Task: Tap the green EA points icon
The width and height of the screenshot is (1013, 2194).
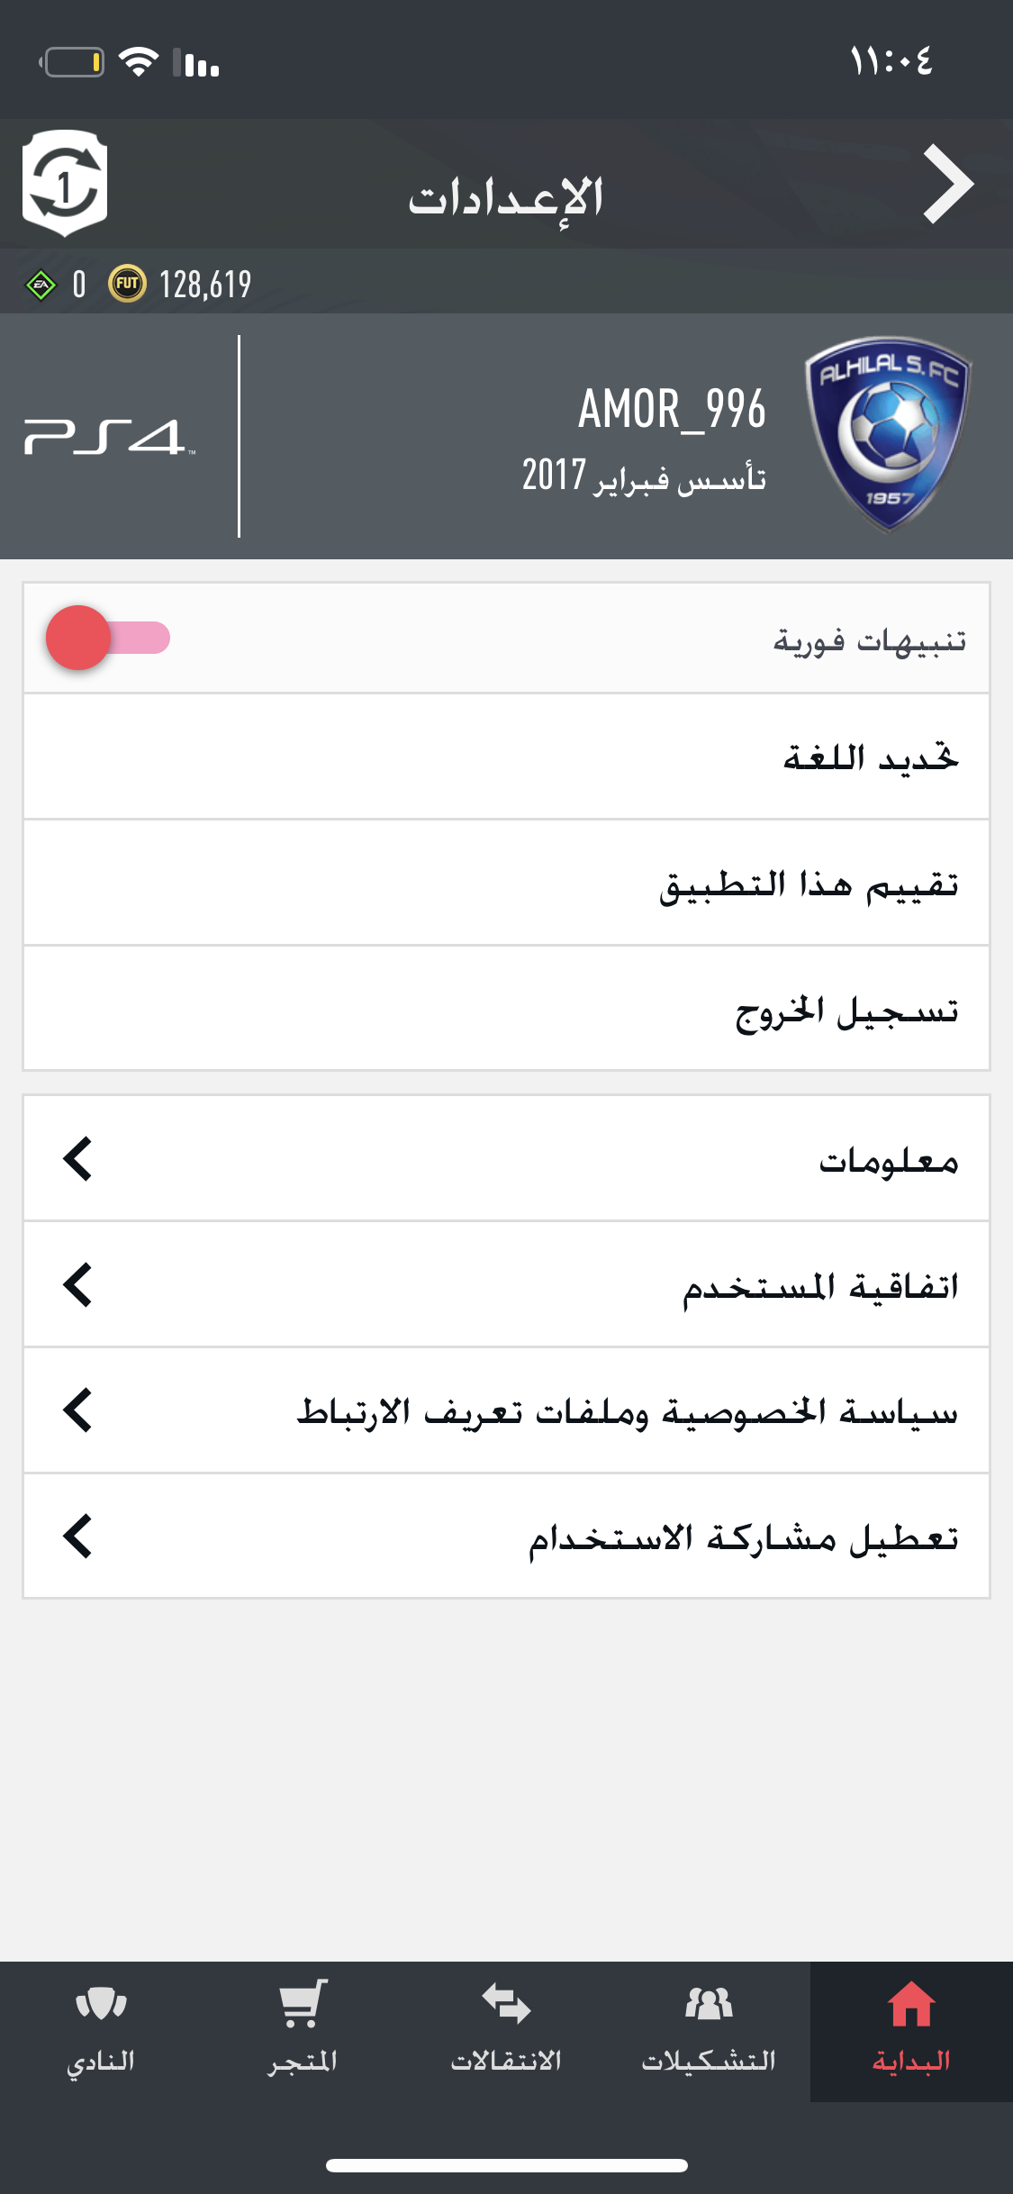Action: 40,286
